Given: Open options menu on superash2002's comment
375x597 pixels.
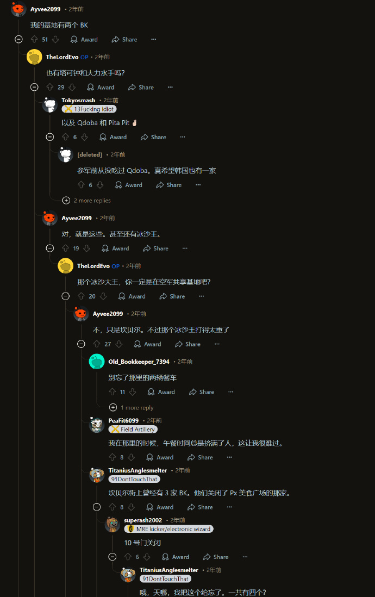Looking at the screenshot, I should [245, 557].
